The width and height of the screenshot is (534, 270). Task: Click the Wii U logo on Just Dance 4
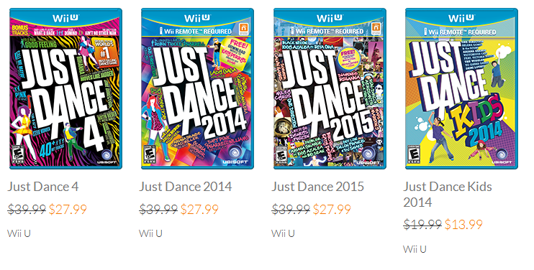[65, 18]
